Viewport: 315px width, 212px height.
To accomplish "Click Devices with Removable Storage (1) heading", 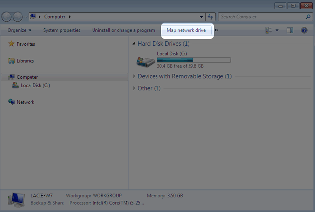I will (185, 76).
